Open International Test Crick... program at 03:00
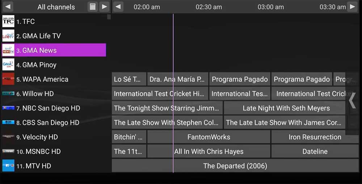 click(308, 93)
